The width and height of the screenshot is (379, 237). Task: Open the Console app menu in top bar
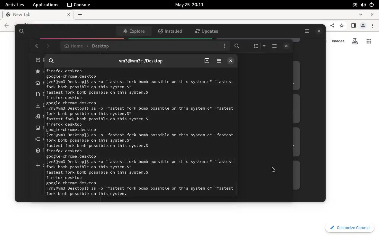tap(78, 5)
